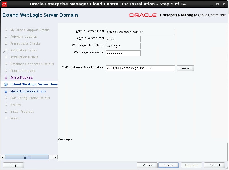
Task: Browse for OMS Instance Base Location
Action: [185, 68]
